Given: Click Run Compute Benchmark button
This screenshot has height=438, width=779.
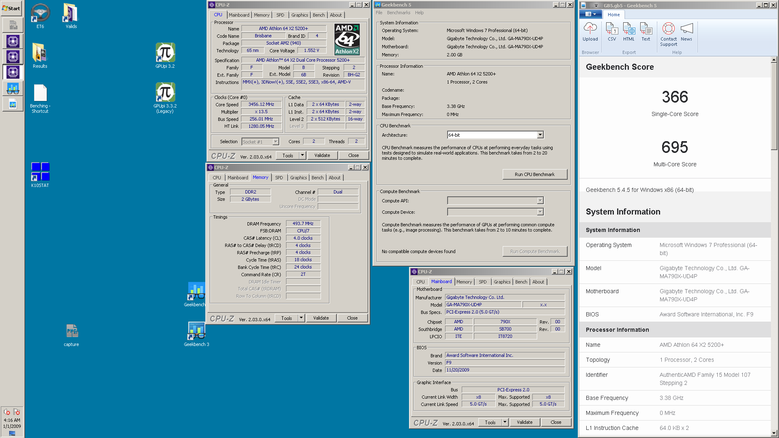Looking at the screenshot, I should click(x=535, y=251).
